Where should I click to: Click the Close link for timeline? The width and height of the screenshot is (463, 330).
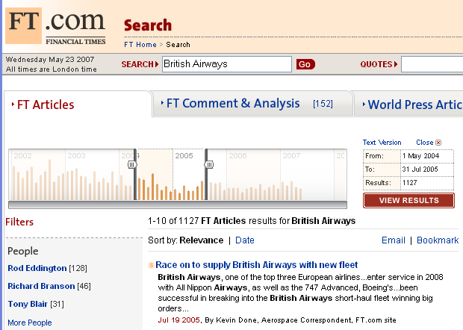click(425, 143)
